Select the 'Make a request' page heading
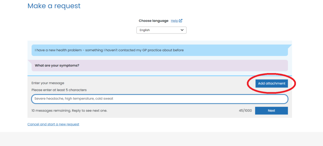The height and width of the screenshot is (146, 323). point(54,6)
